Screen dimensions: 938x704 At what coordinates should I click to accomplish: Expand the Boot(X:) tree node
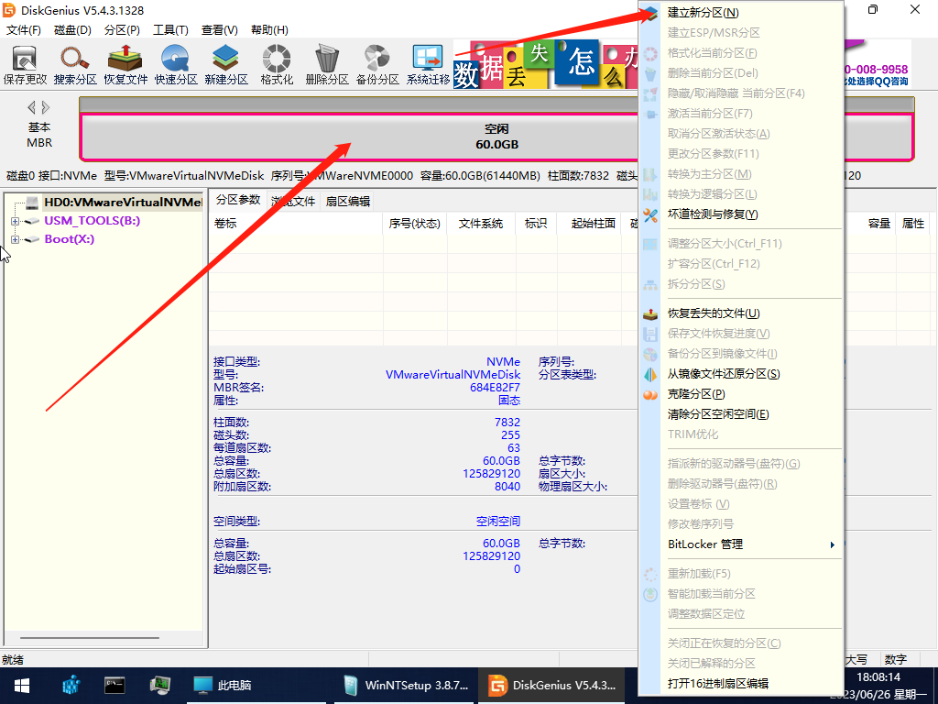pos(15,239)
